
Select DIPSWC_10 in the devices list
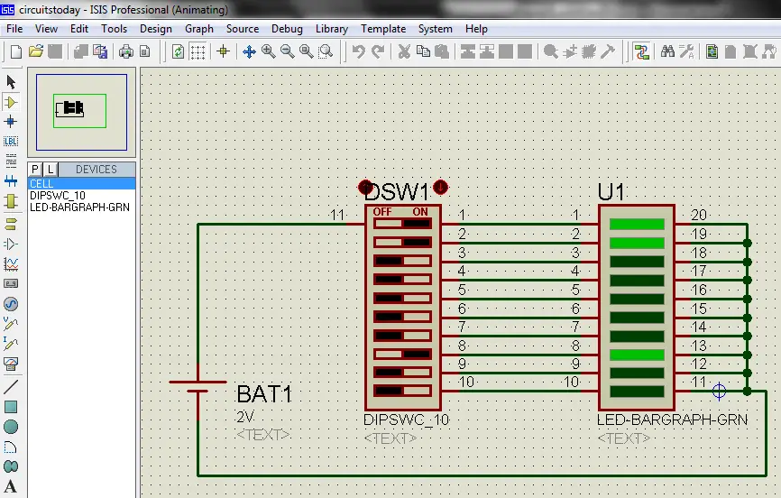(58, 196)
